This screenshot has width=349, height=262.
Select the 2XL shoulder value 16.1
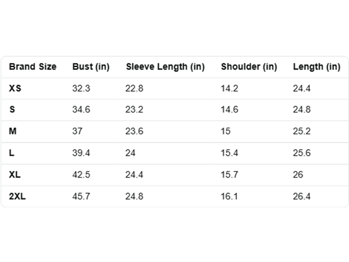point(229,196)
